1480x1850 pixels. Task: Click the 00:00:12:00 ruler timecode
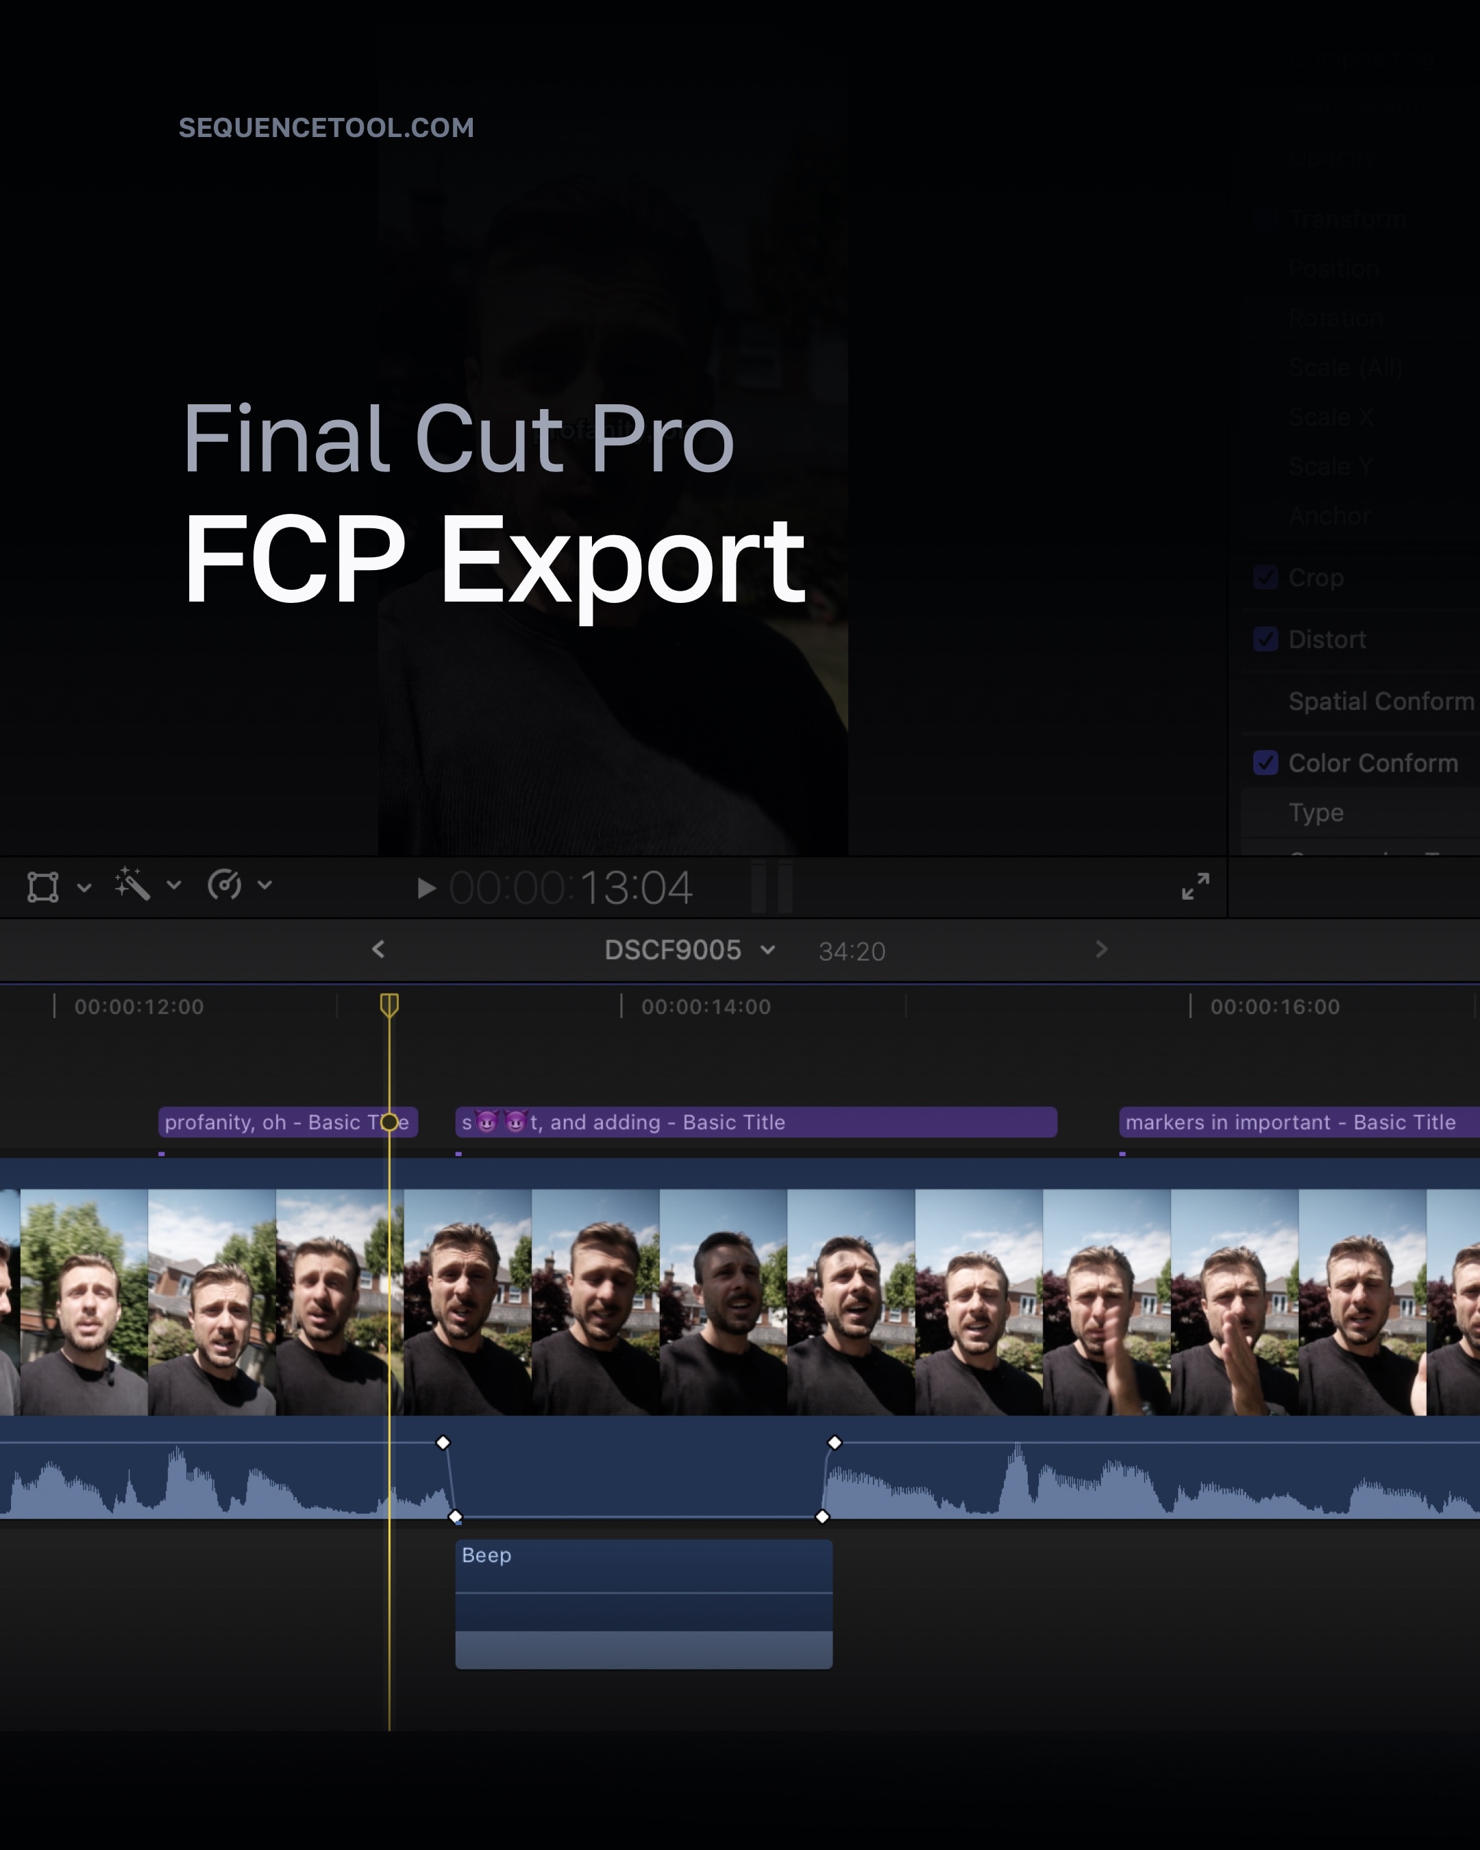[x=139, y=1007]
